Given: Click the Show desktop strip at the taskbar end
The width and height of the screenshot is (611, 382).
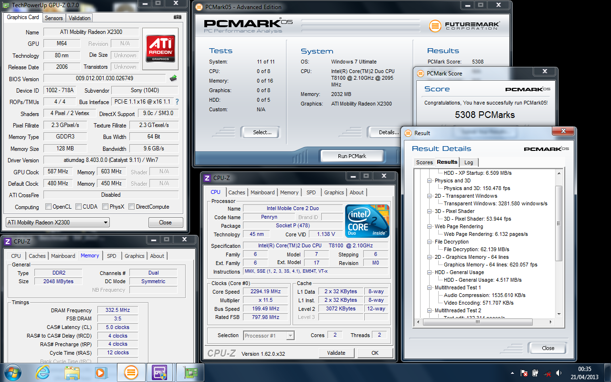Looking at the screenshot, I should (x=607, y=372).
